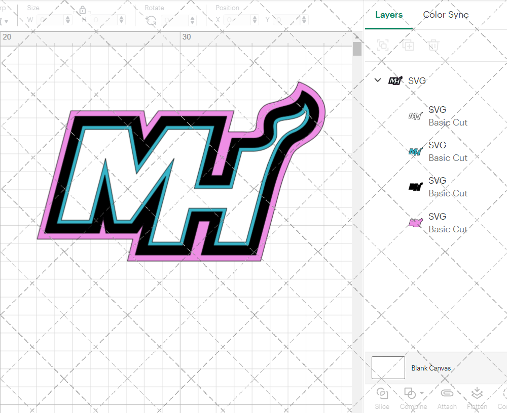Click the canvas scrollbar up arrow

coord(357,36)
